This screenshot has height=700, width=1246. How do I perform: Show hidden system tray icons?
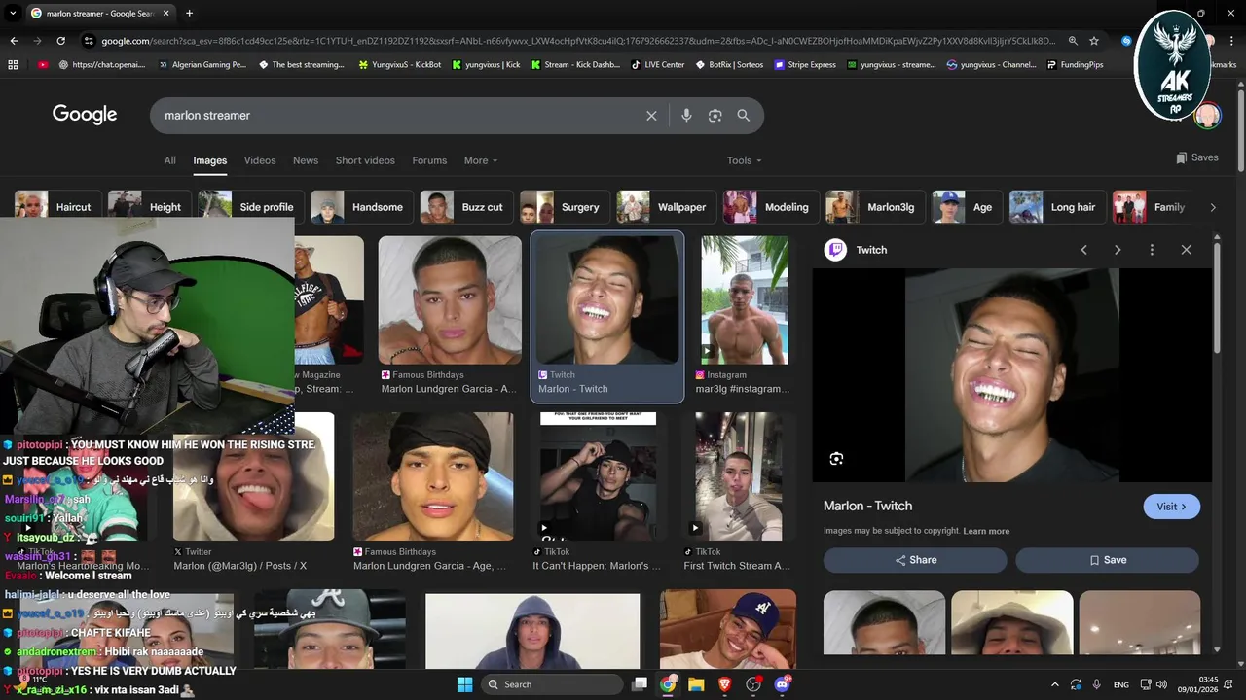pyautogui.click(x=1054, y=684)
